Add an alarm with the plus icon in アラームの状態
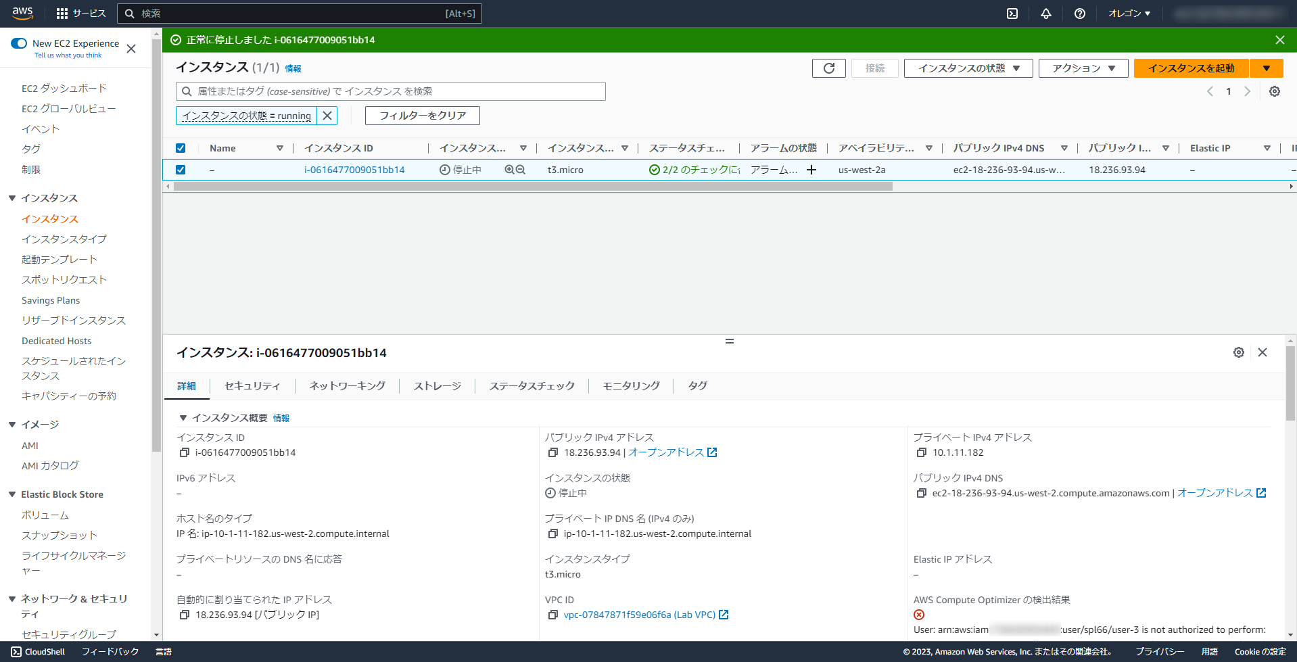The width and height of the screenshot is (1297, 662). pos(811,170)
